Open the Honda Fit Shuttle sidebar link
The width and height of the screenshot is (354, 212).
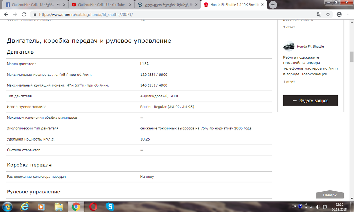coord(310,47)
